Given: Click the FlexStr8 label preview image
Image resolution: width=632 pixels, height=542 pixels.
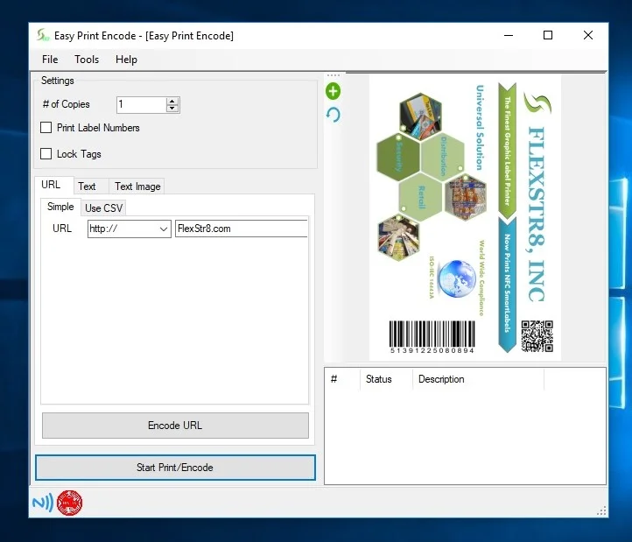Looking at the screenshot, I should [x=465, y=217].
